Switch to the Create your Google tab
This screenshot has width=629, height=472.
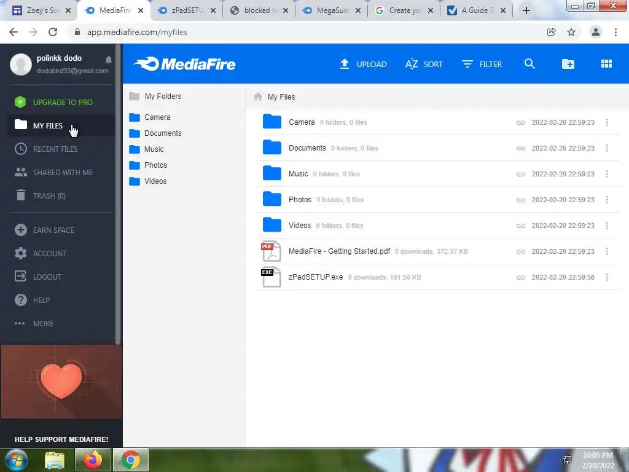pos(404,10)
